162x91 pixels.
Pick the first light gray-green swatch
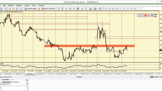(139, 16)
